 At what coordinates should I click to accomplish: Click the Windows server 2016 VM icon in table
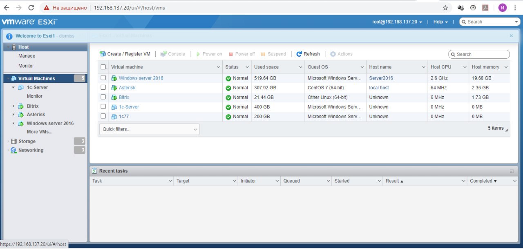114,78
